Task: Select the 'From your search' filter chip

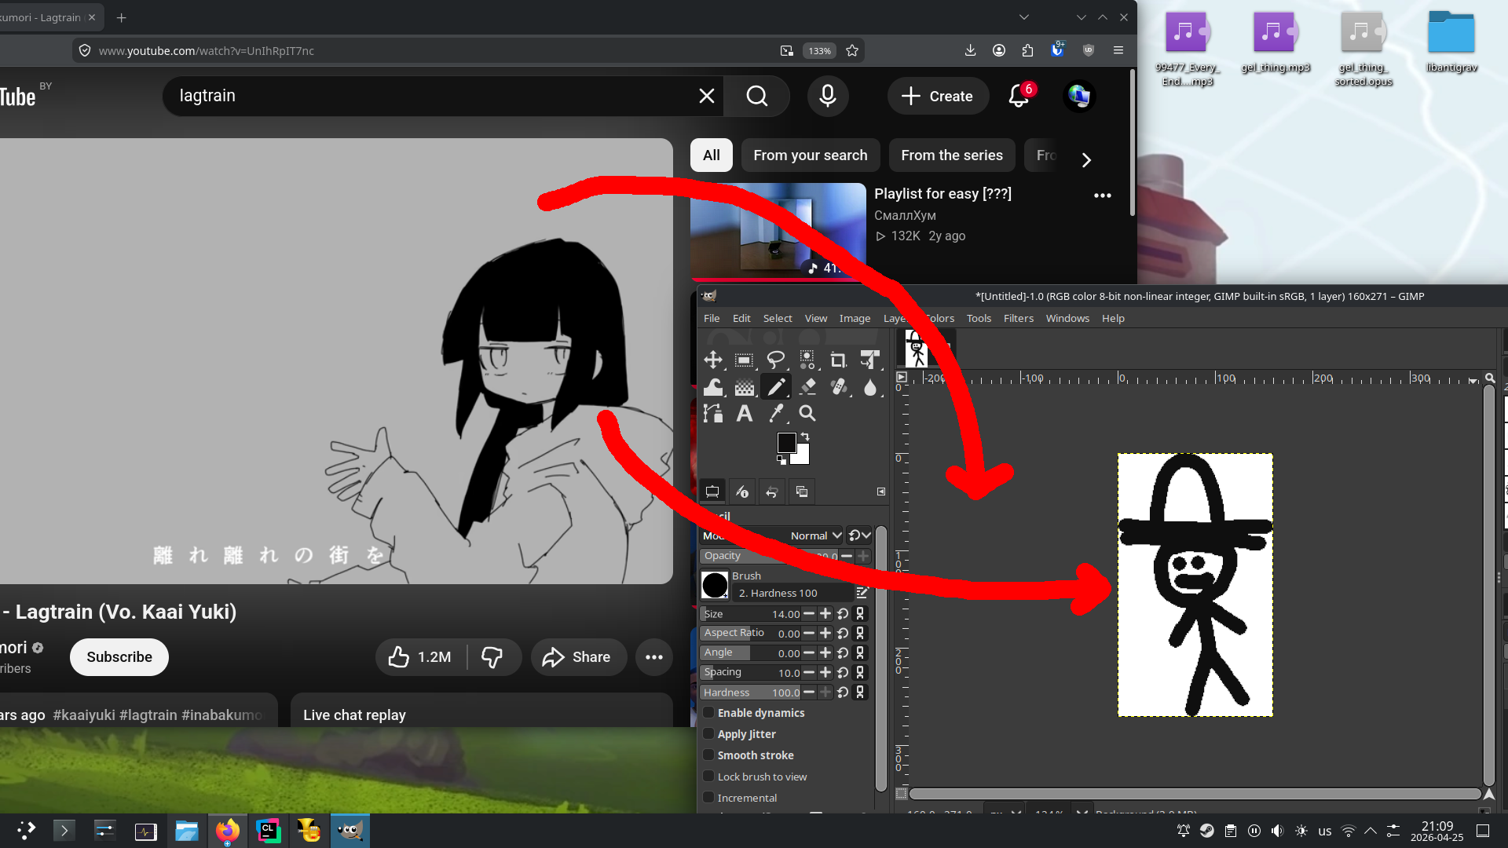Action: 811,155
